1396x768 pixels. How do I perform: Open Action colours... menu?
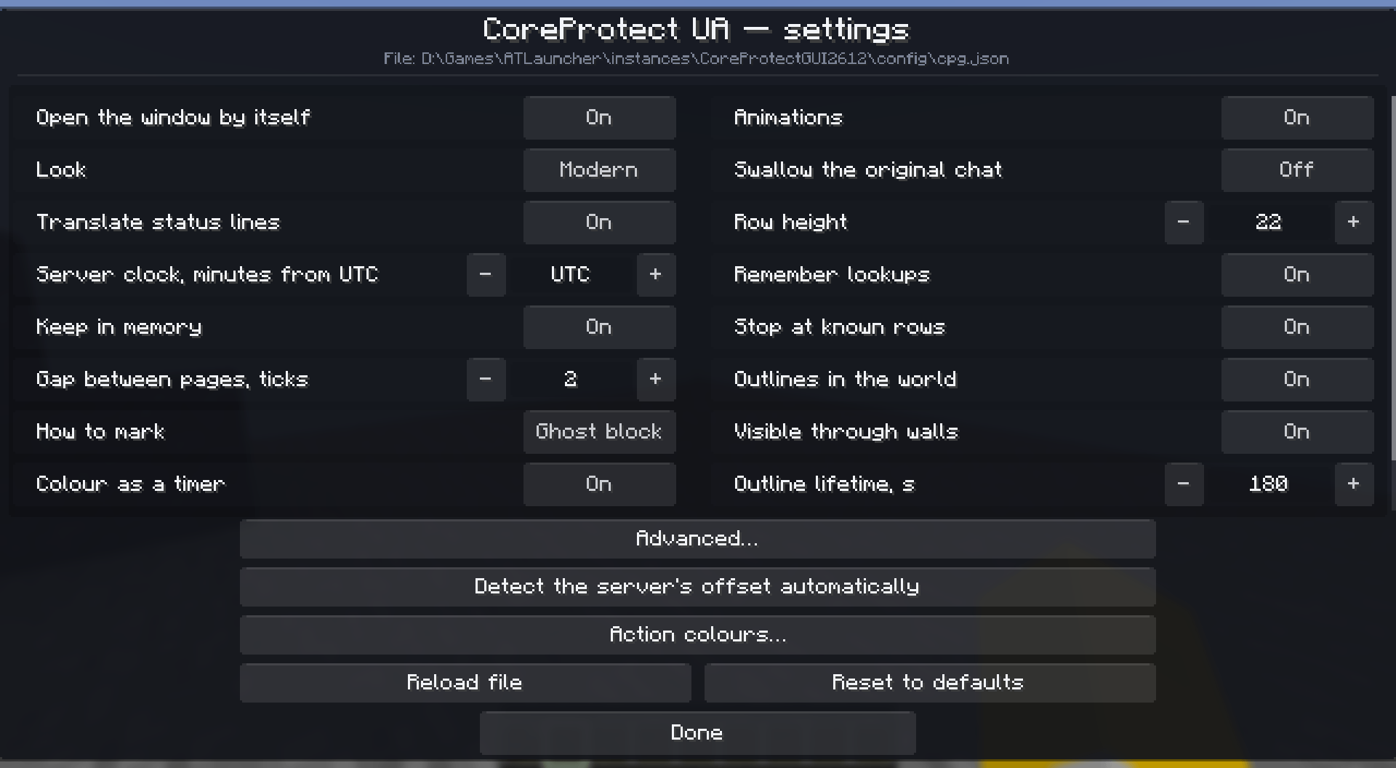[697, 635]
